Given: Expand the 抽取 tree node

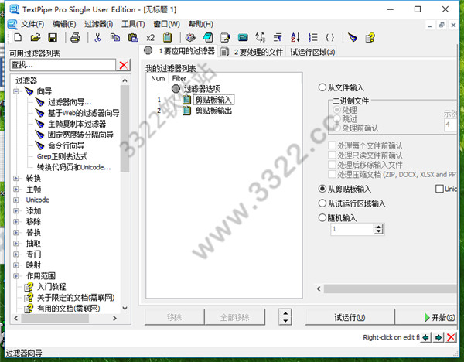Looking at the screenshot, I should click(x=16, y=244).
